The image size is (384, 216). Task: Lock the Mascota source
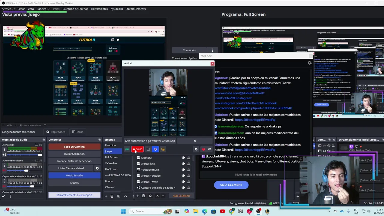188,158
